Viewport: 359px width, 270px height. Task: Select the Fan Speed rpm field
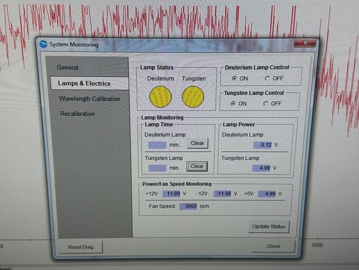(188, 206)
